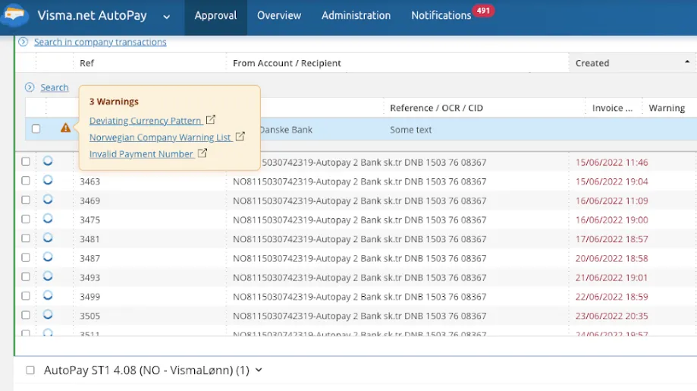
Task: Click the status circle icon for Ref 3487
Action: coord(48,257)
